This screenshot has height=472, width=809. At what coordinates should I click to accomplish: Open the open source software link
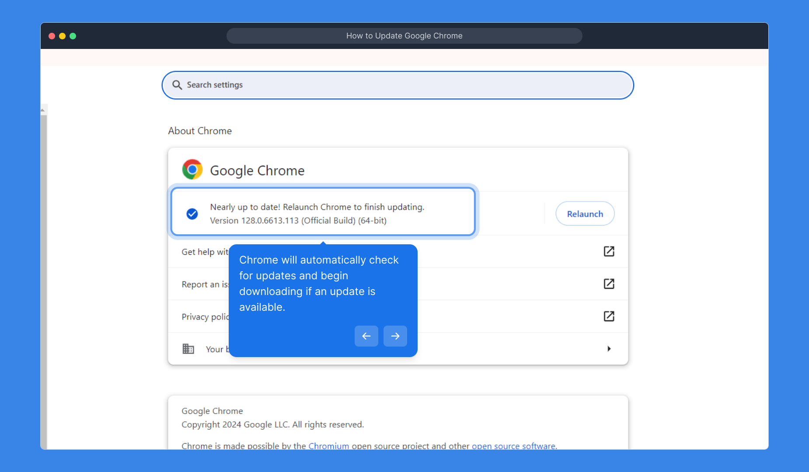coord(513,445)
